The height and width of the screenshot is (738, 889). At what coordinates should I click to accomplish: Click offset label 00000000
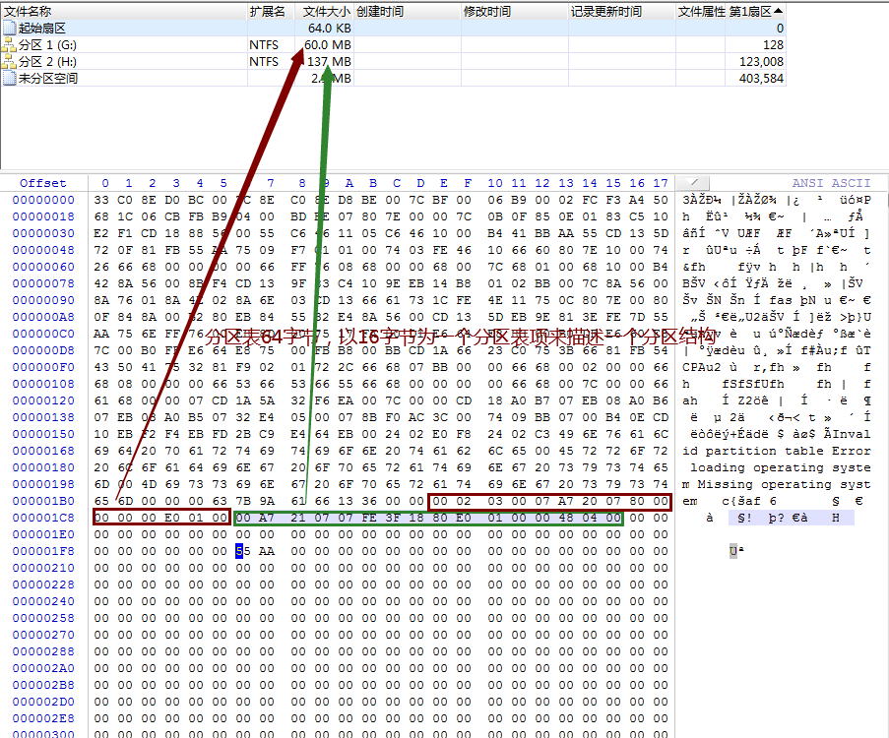click(43, 200)
